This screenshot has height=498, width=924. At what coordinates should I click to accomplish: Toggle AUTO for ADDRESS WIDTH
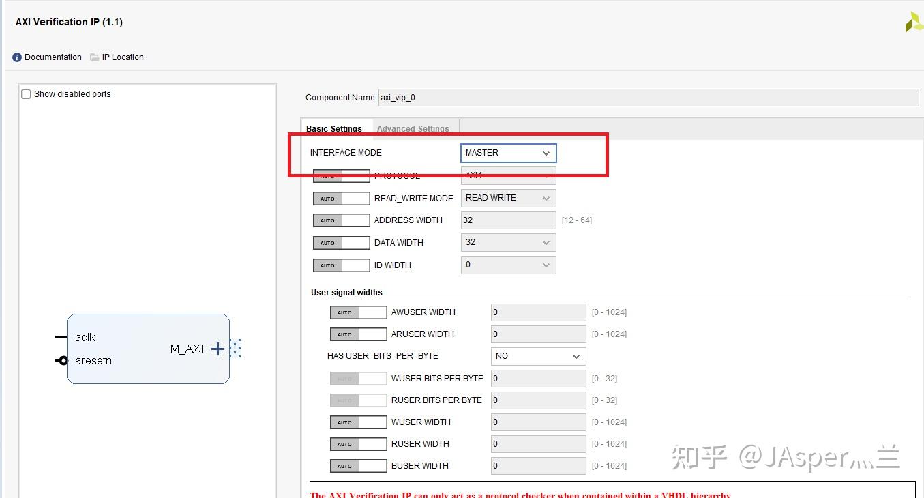(341, 220)
